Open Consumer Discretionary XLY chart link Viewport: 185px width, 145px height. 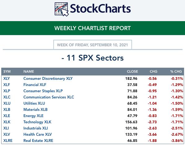(x=48, y=79)
